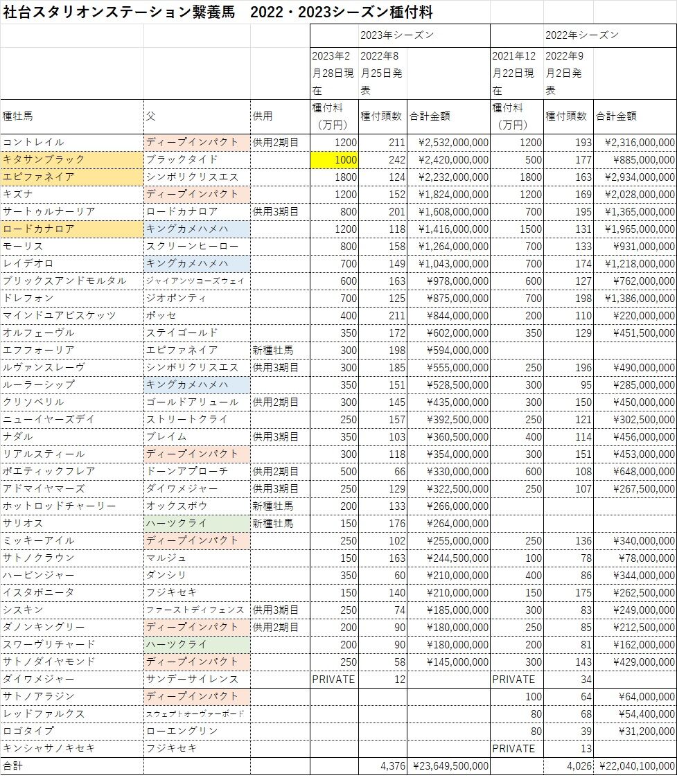
Task: Select the シスキン cell
Action: click(x=72, y=610)
